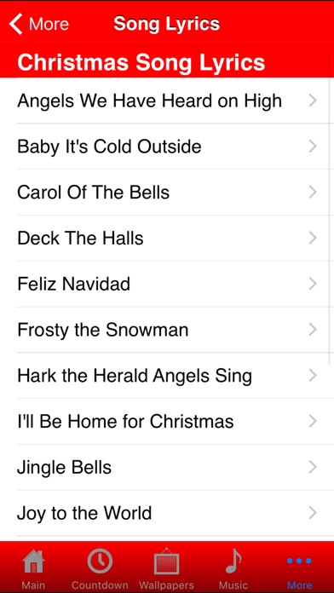The image size is (334, 593).
Task: Open Joy to the World lyrics
Action: [167, 513]
